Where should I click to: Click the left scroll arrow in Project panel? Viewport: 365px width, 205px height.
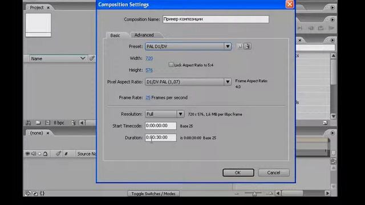point(82,123)
